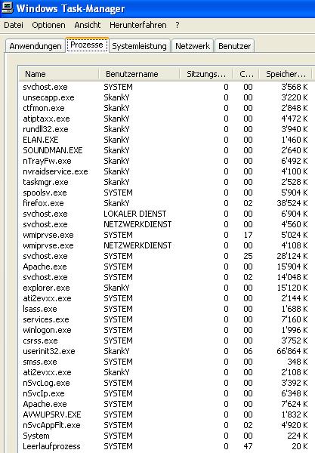Click the 38'524 K memory value

292,203
